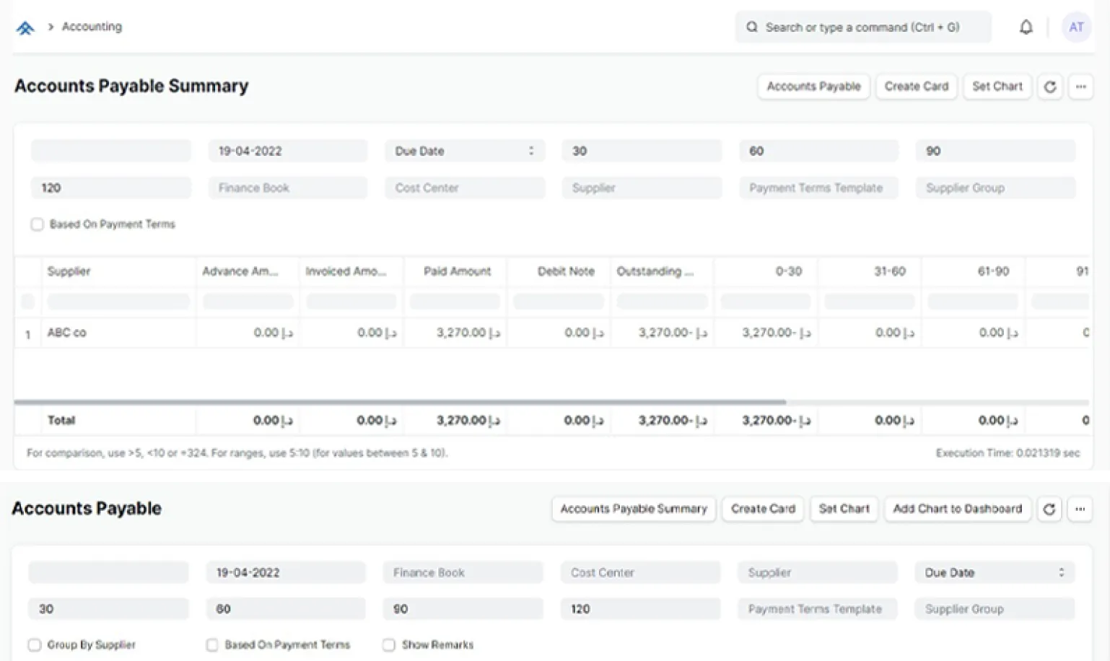Check the Group By Supplier option
This screenshot has width=1110, height=661.
point(35,645)
